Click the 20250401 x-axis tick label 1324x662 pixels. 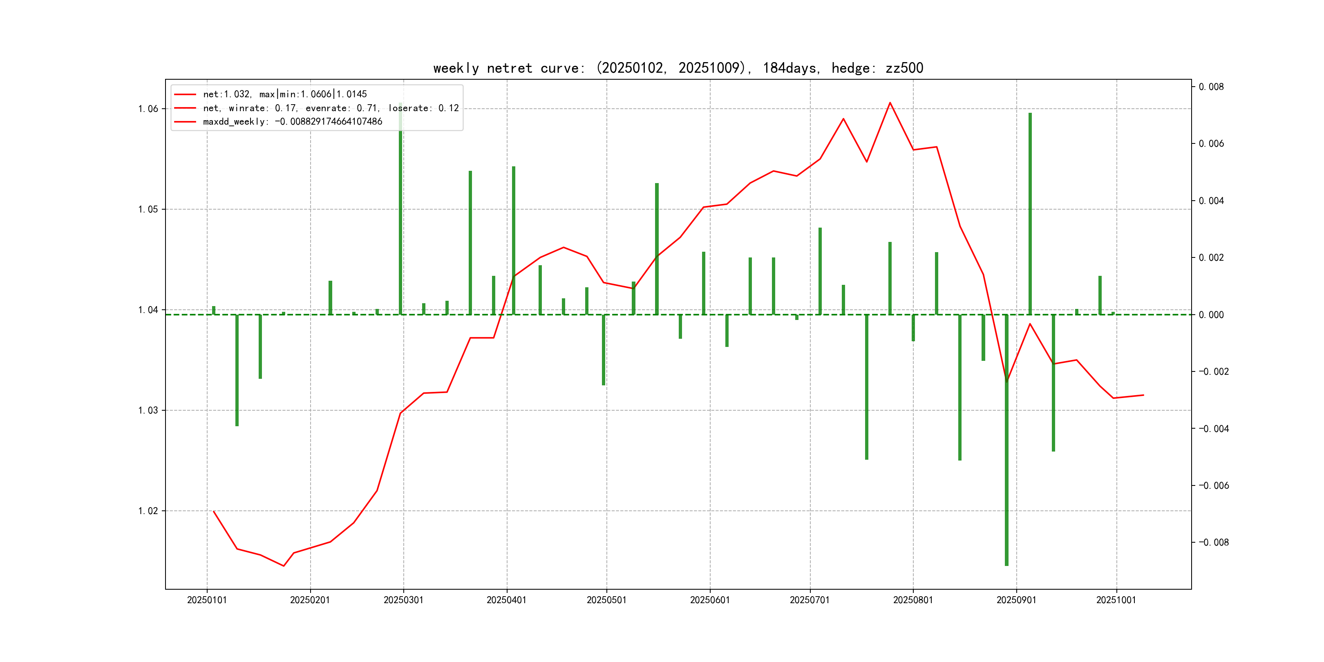point(506,600)
